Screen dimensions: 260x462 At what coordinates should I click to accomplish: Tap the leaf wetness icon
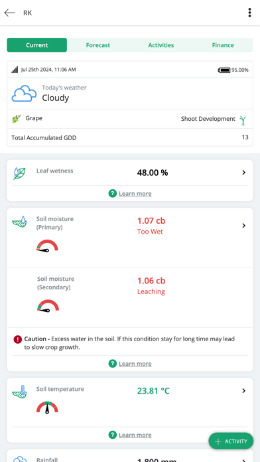coord(19,173)
